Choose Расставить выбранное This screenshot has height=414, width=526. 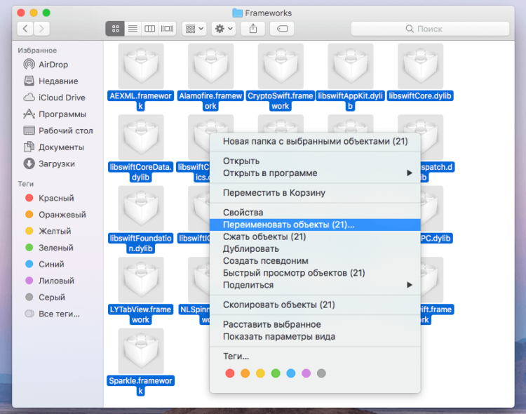click(315, 324)
